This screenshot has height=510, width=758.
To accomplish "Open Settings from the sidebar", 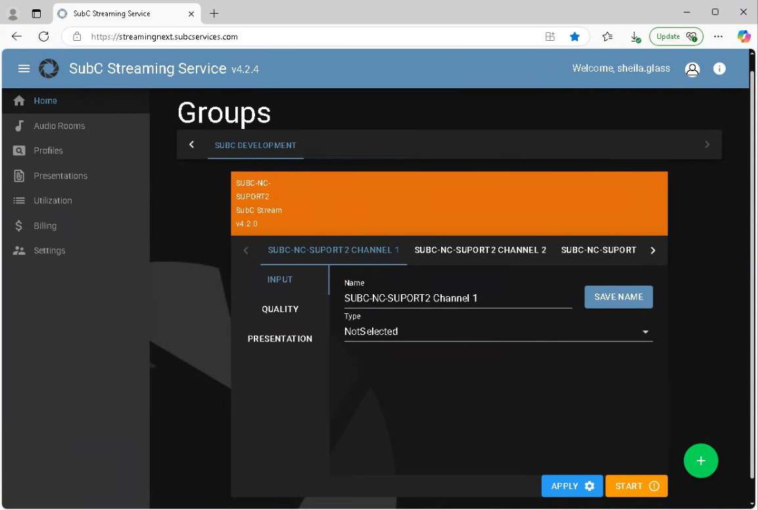I will 49,251.
